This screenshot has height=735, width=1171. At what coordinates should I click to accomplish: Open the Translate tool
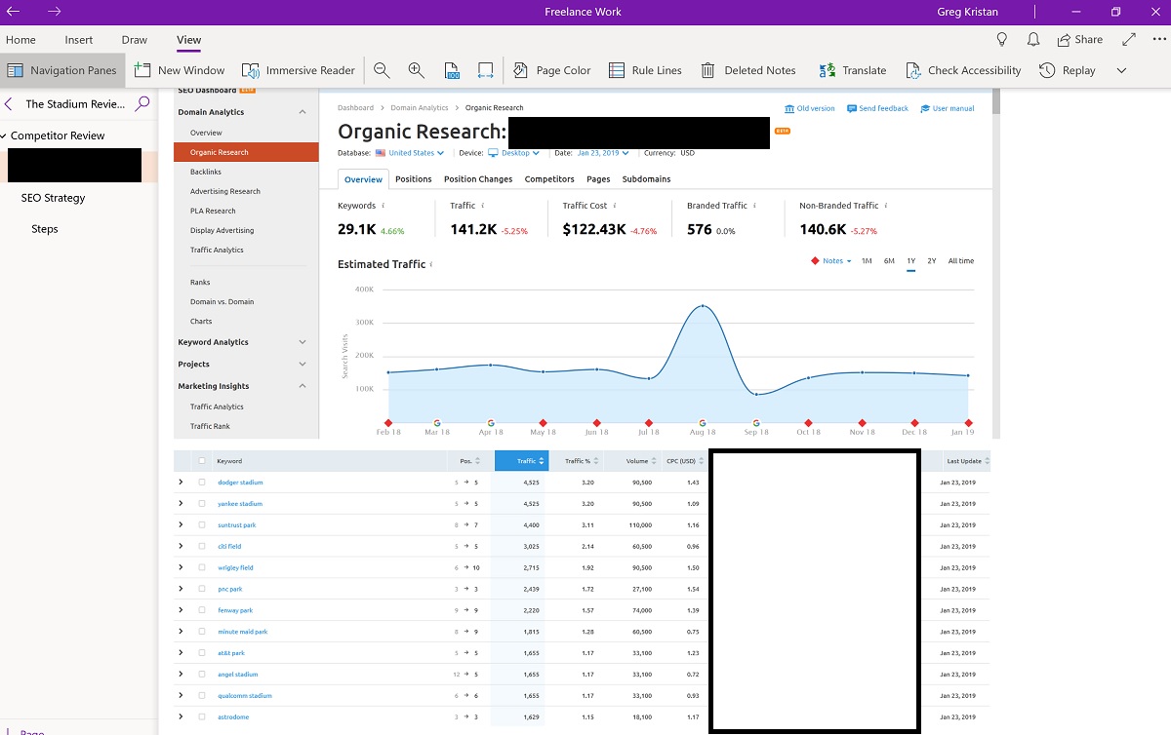coord(853,70)
